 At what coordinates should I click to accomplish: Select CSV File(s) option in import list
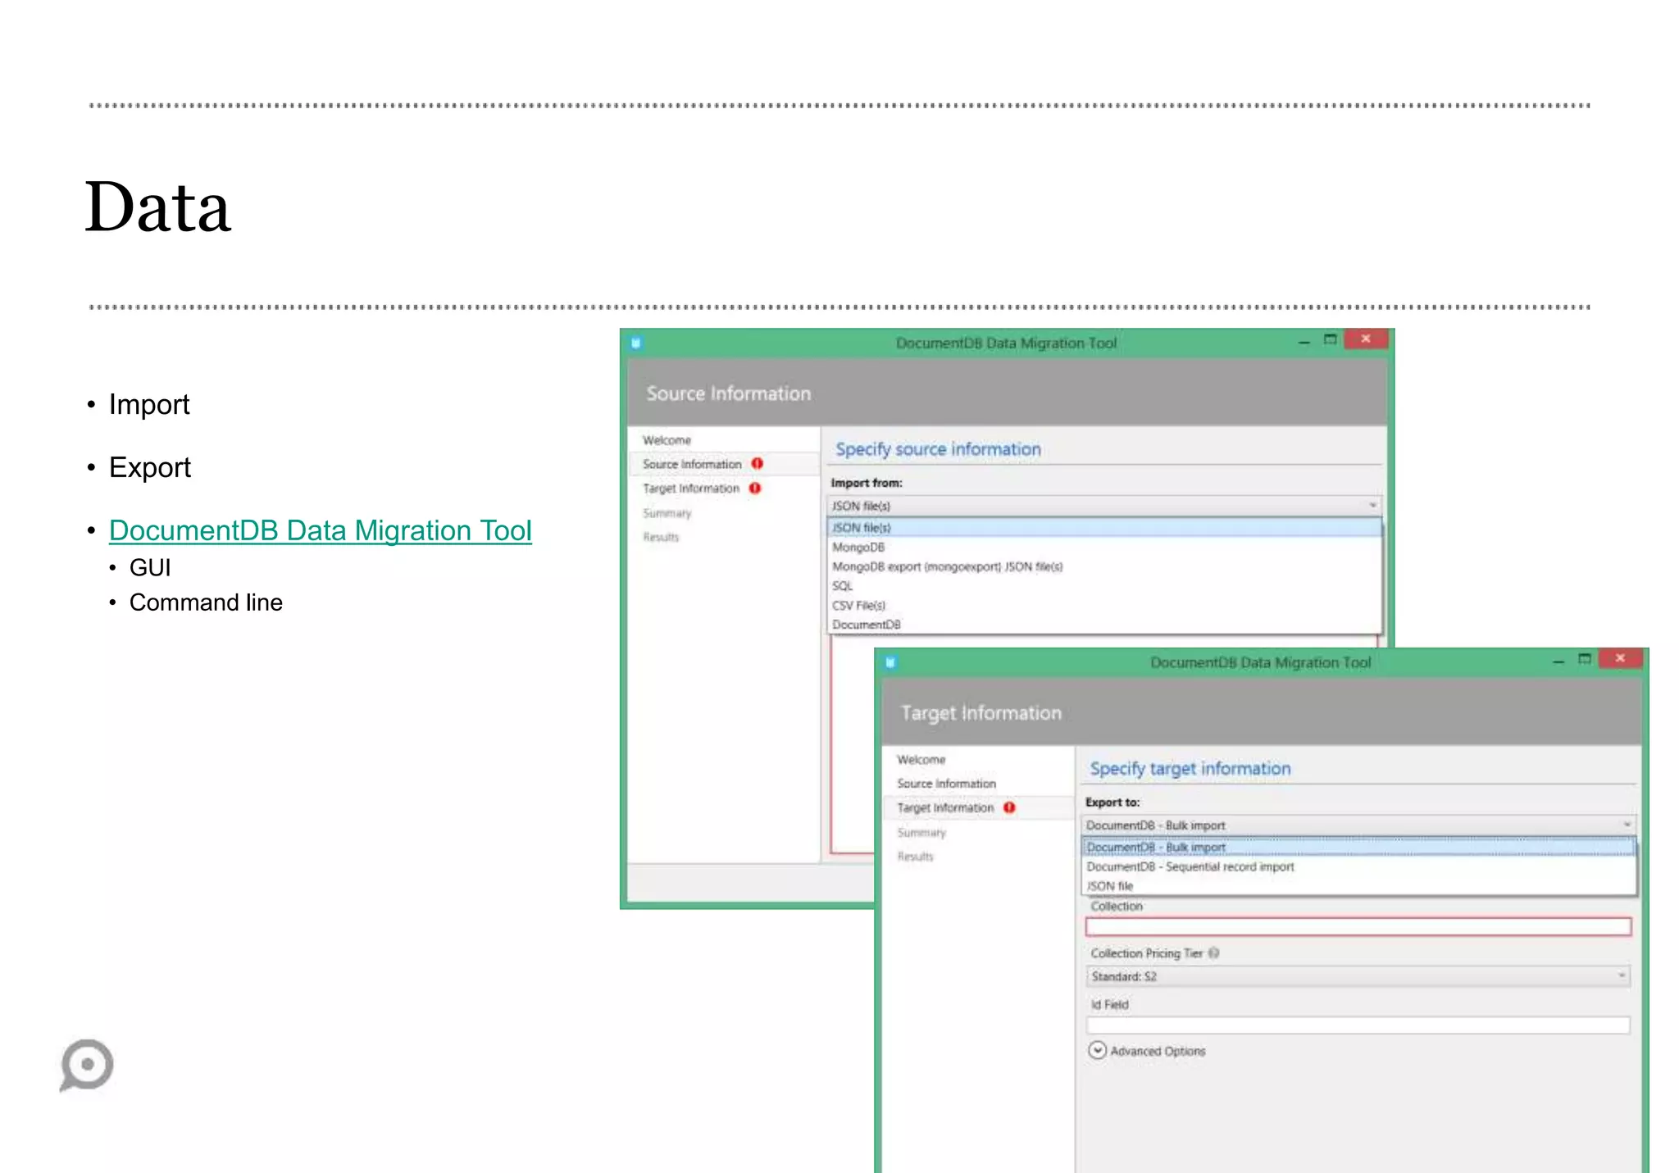(x=1104, y=606)
